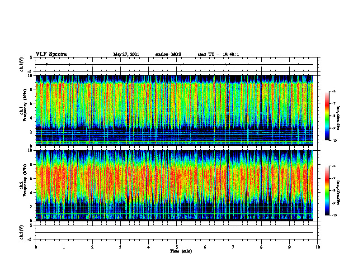
Task: Click the ch.1 'Frequency (kHz)' axis label
Action: pyautogui.click(x=25, y=105)
